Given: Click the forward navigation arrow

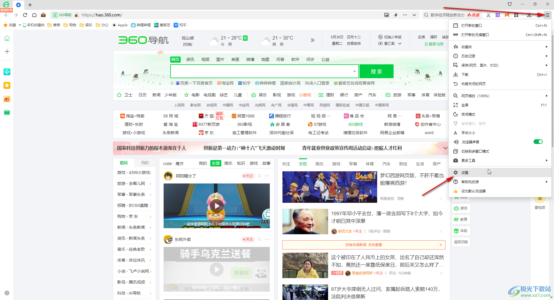Looking at the screenshot, I should [16, 15].
